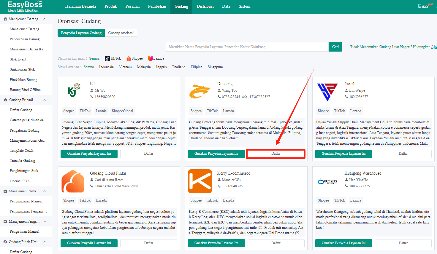437x254 pixels.
Task: Open the Sistem menu
Action: pos(245,6)
